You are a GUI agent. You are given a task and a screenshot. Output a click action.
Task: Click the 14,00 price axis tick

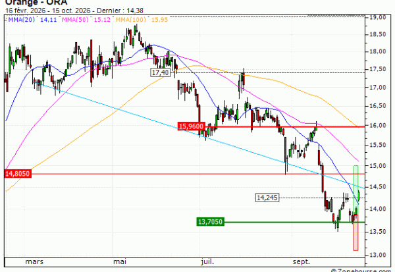pyautogui.click(x=378, y=209)
